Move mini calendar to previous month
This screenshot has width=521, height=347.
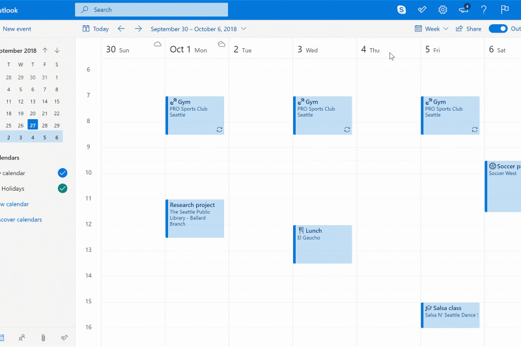pos(45,51)
